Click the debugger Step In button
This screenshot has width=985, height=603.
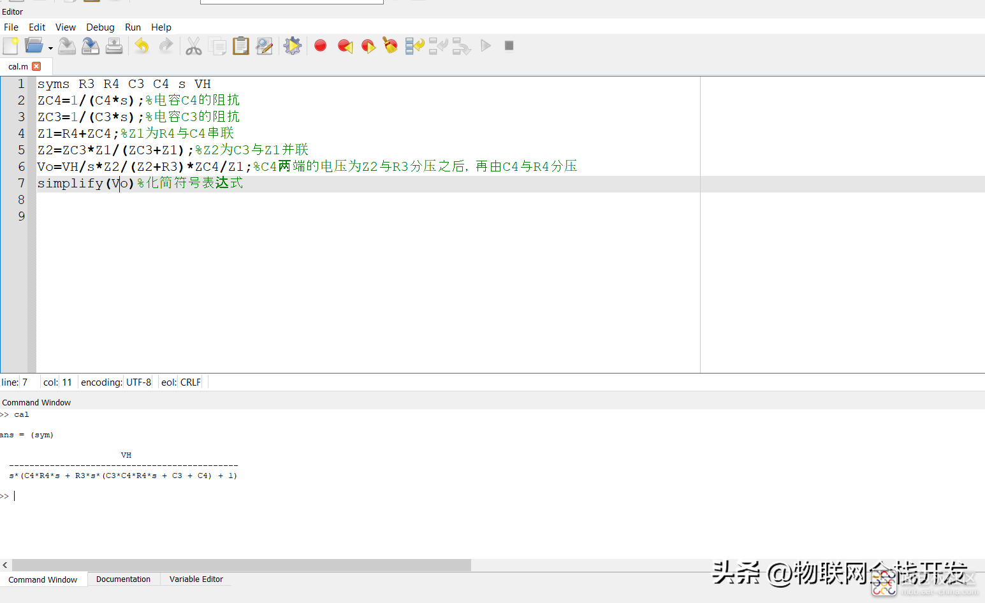[x=439, y=46]
